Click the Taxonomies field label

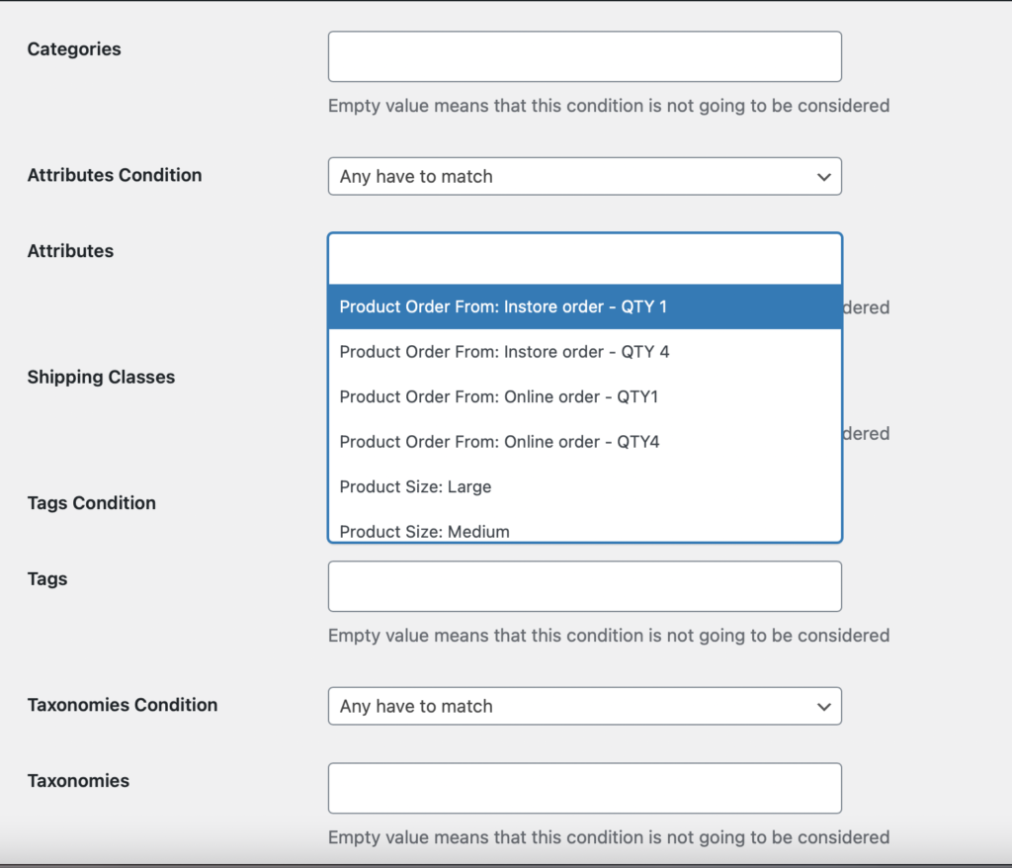coord(78,781)
